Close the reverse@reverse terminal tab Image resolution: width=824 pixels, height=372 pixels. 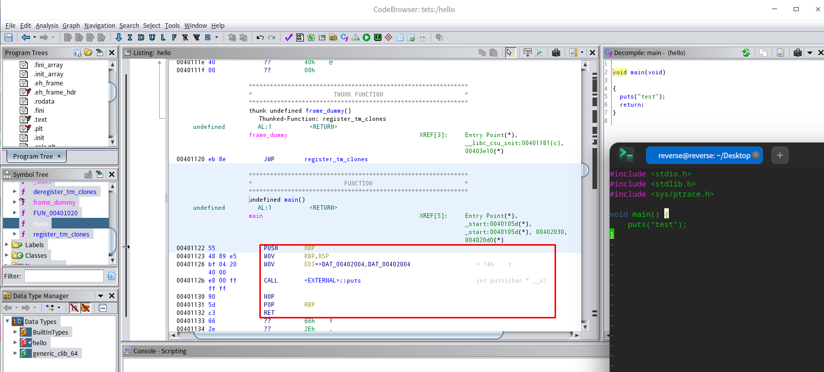(756, 155)
